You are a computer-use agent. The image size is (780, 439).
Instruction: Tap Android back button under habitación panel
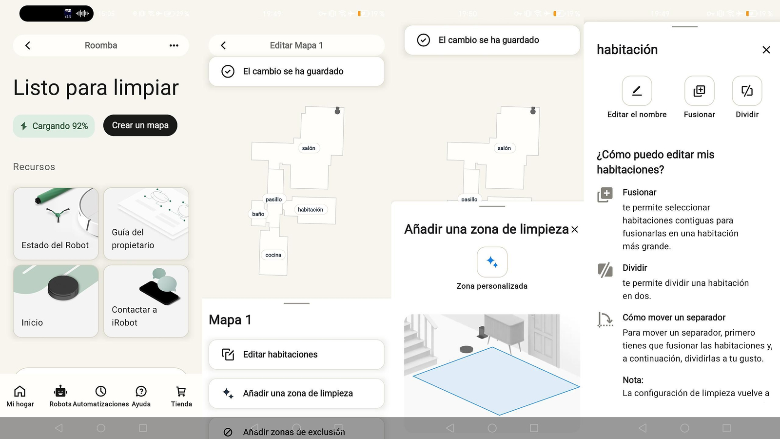(x=643, y=428)
